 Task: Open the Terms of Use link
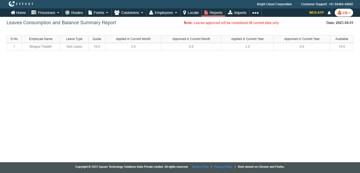[200, 167]
